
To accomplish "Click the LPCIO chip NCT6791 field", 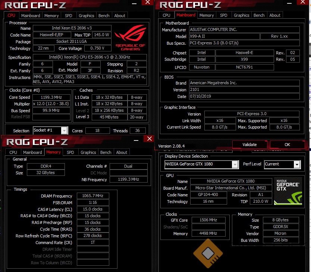I will (x=245, y=67).
